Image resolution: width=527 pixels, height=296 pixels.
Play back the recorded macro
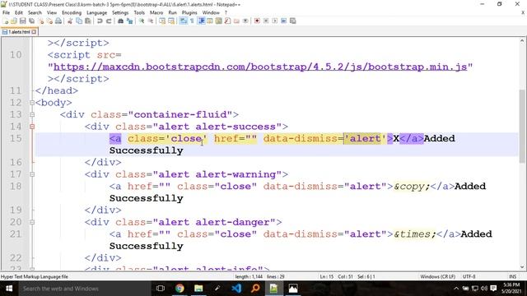click(x=275, y=21)
